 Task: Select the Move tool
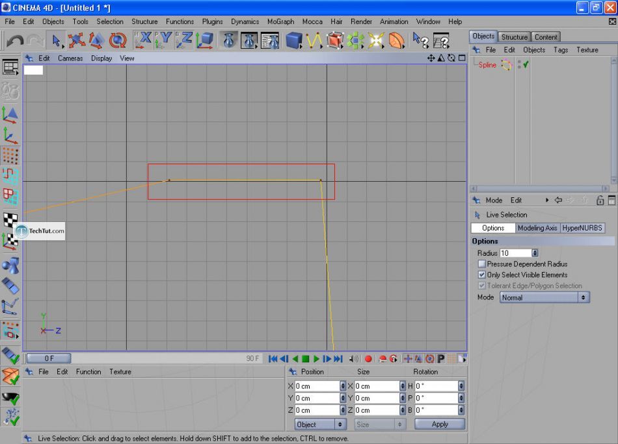click(77, 40)
